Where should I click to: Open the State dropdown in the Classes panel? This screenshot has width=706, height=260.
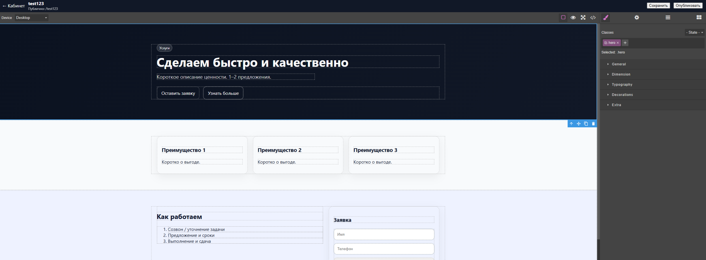(x=694, y=32)
